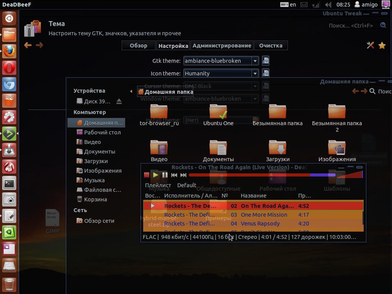This screenshot has width=392, height=294.
Task: Open Terminal from the launcher
Action: (x=9, y=183)
